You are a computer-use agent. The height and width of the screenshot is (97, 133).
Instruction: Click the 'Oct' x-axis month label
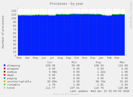coord(77,58)
